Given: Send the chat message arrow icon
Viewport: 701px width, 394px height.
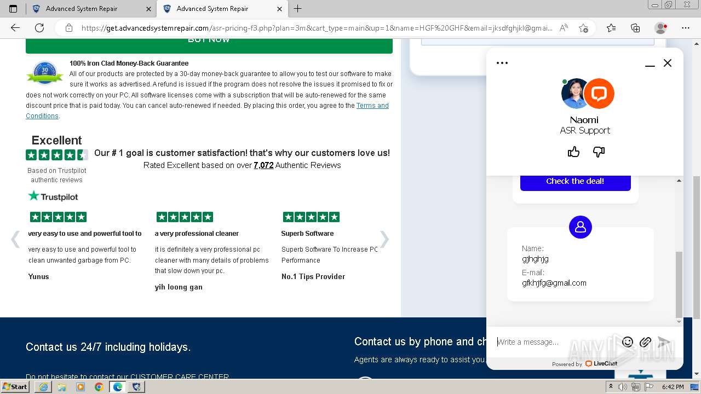Looking at the screenshot, I should click(664, 342).
